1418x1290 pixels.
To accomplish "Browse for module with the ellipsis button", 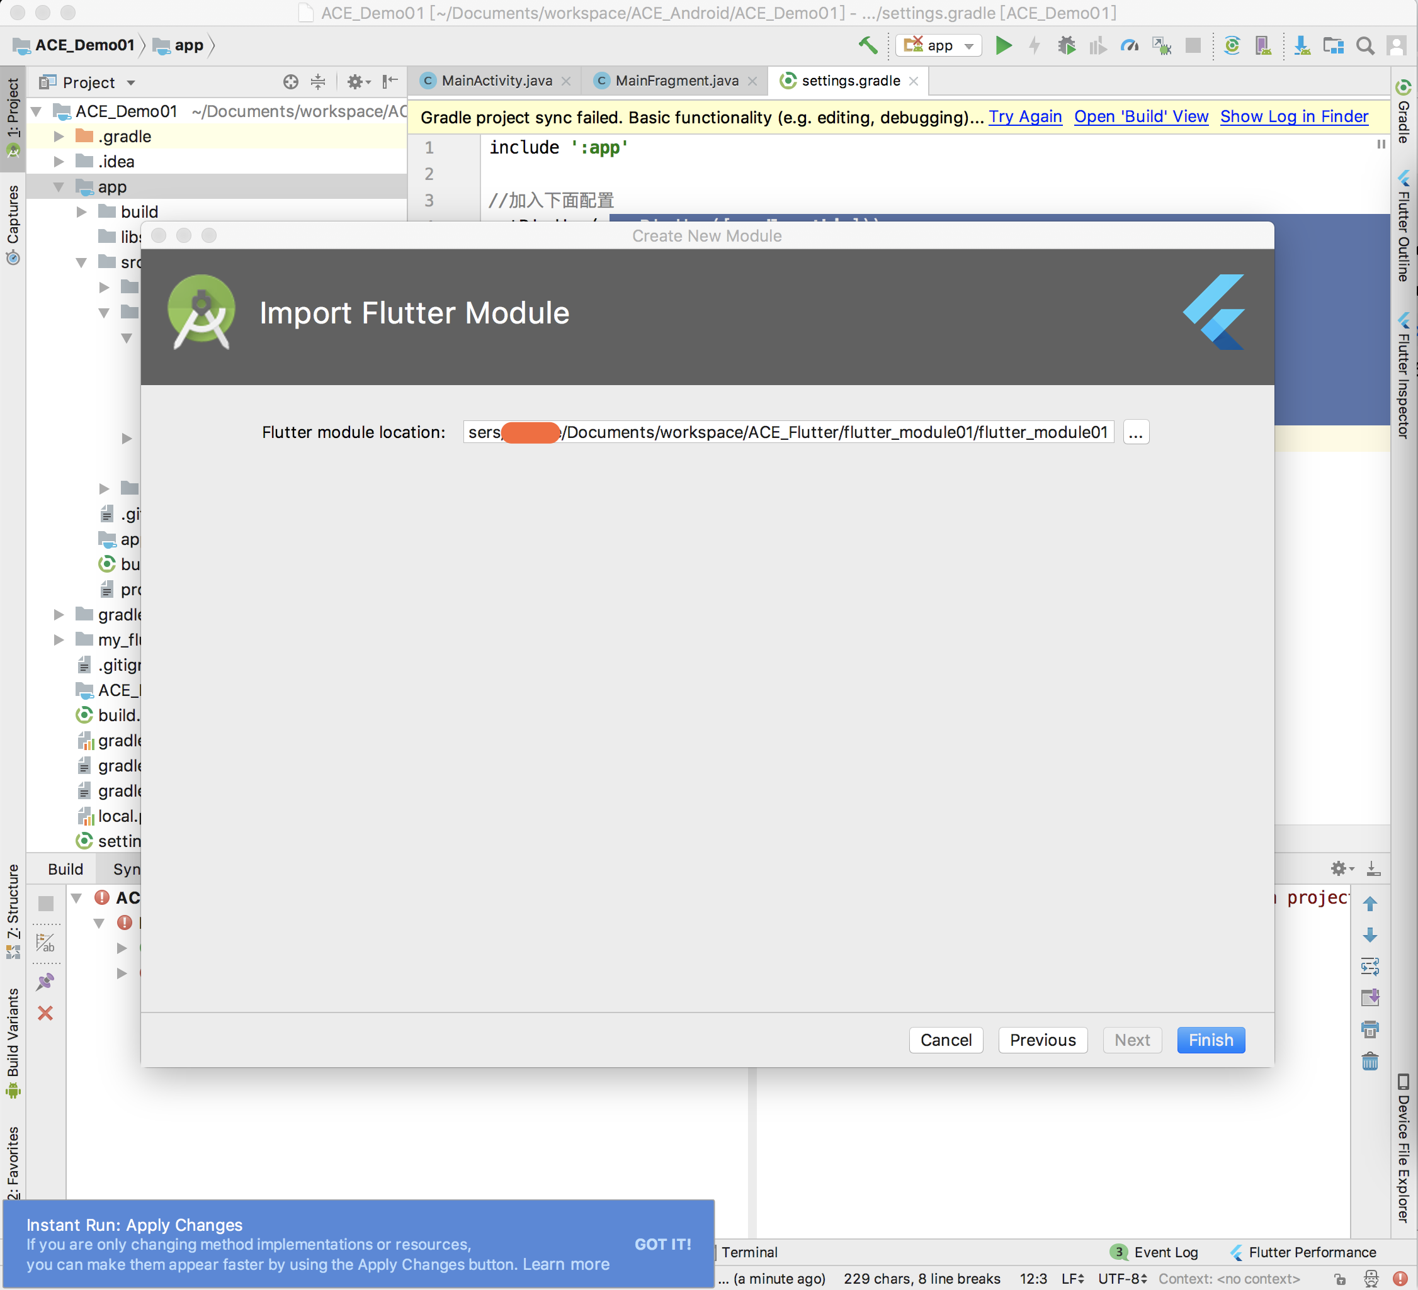I will point(1135,432).
